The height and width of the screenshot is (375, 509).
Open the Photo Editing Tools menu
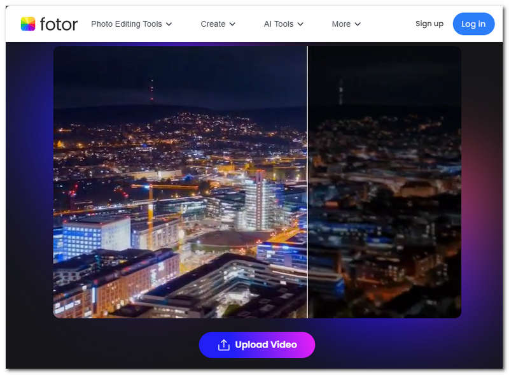(x=126, y=24)
